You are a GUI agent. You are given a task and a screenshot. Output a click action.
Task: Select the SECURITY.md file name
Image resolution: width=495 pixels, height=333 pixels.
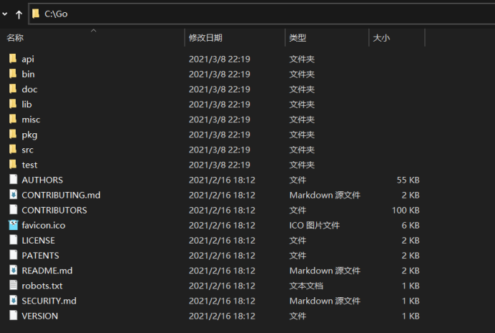(x=49, y=301)
